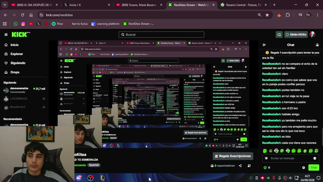This screenshot has width=323, height=182.
Task: Click the icon right of the share icon
Action: click(x=249, y=166)
